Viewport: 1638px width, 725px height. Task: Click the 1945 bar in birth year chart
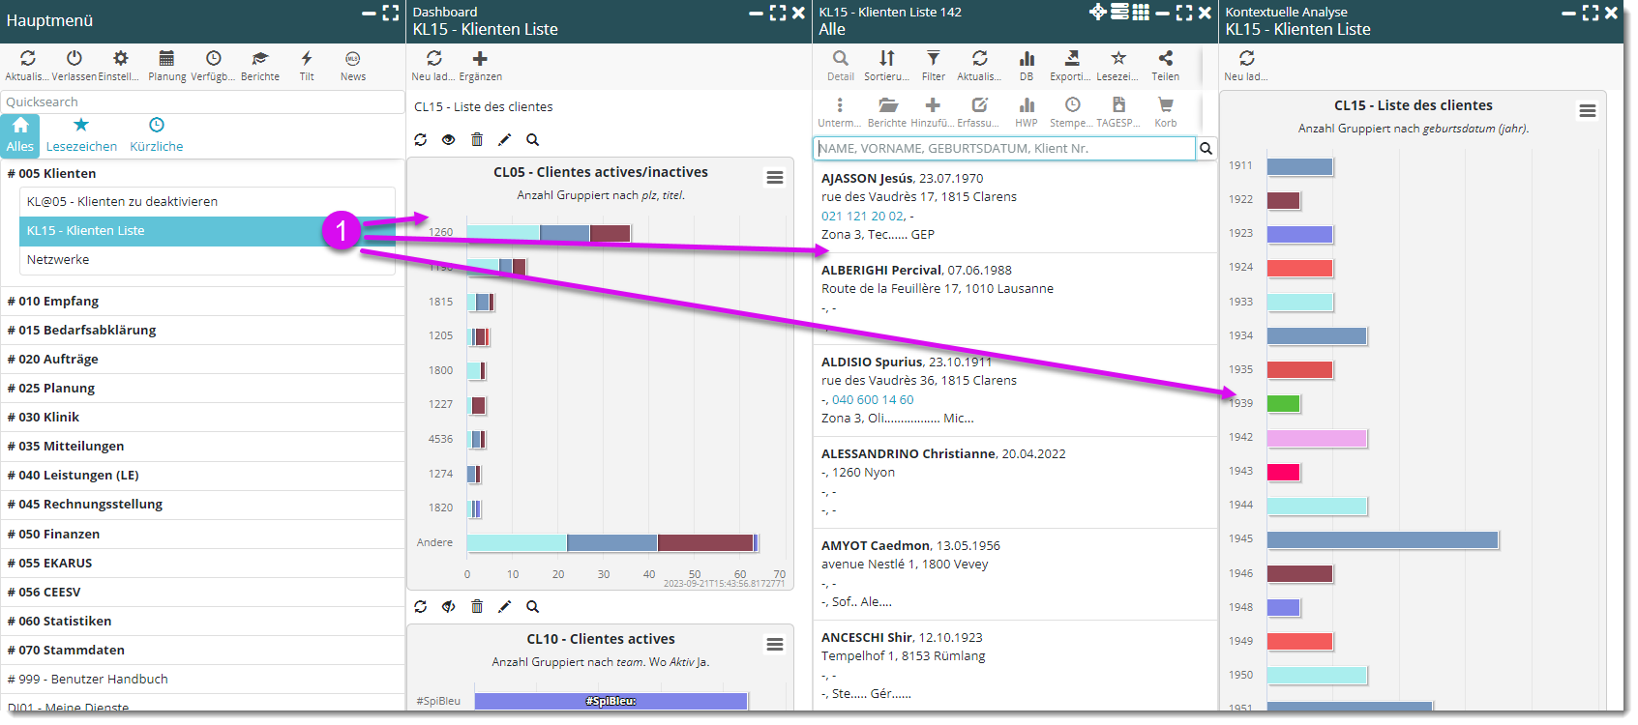pos(1382,540)
